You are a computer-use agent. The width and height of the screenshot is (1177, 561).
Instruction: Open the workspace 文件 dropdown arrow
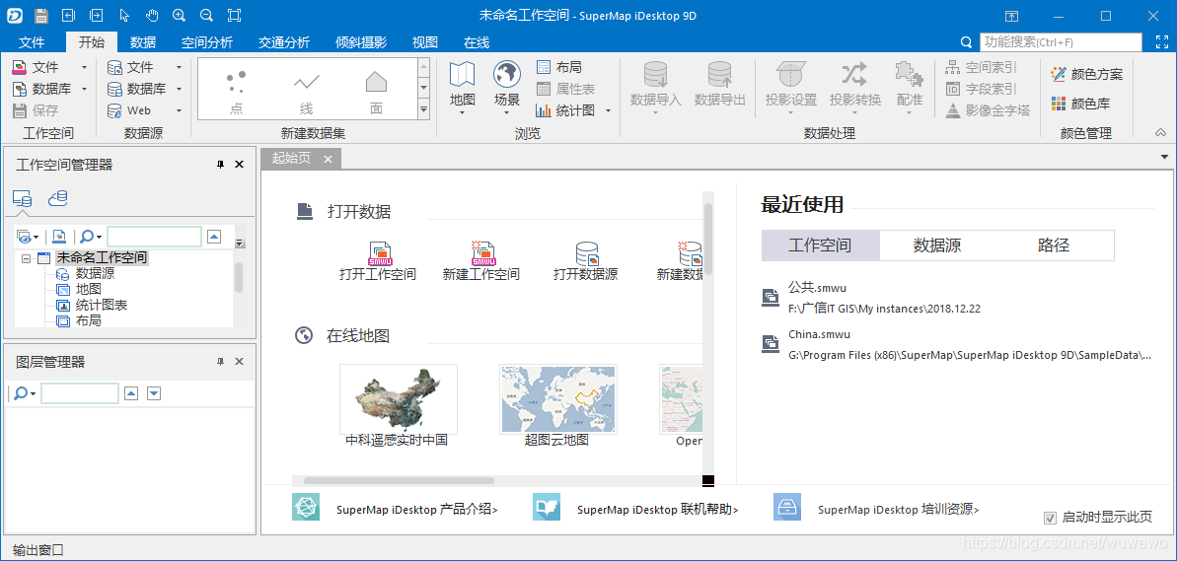[x=84, y=67]
